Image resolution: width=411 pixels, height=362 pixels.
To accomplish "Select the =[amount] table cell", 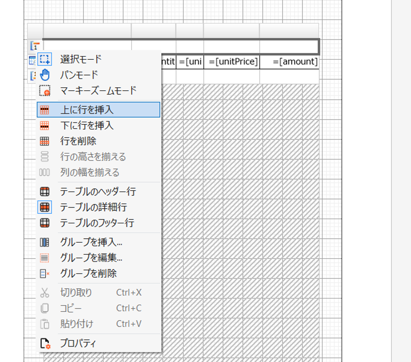I will point(289,62).
